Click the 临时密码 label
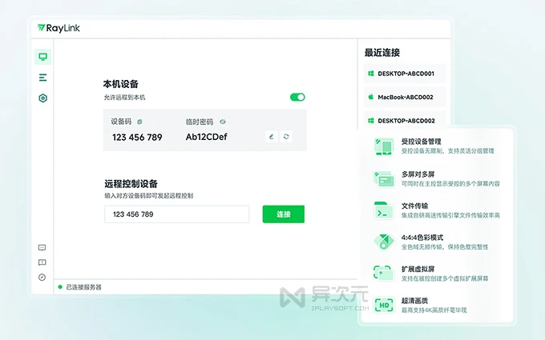The height and width of the screenshot is (340, 545). coord(199,122)
